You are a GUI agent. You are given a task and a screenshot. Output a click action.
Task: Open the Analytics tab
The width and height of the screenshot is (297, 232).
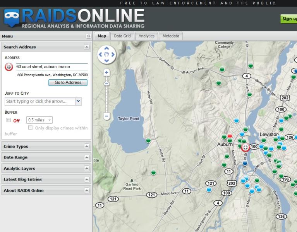click(x=146, y=36)
